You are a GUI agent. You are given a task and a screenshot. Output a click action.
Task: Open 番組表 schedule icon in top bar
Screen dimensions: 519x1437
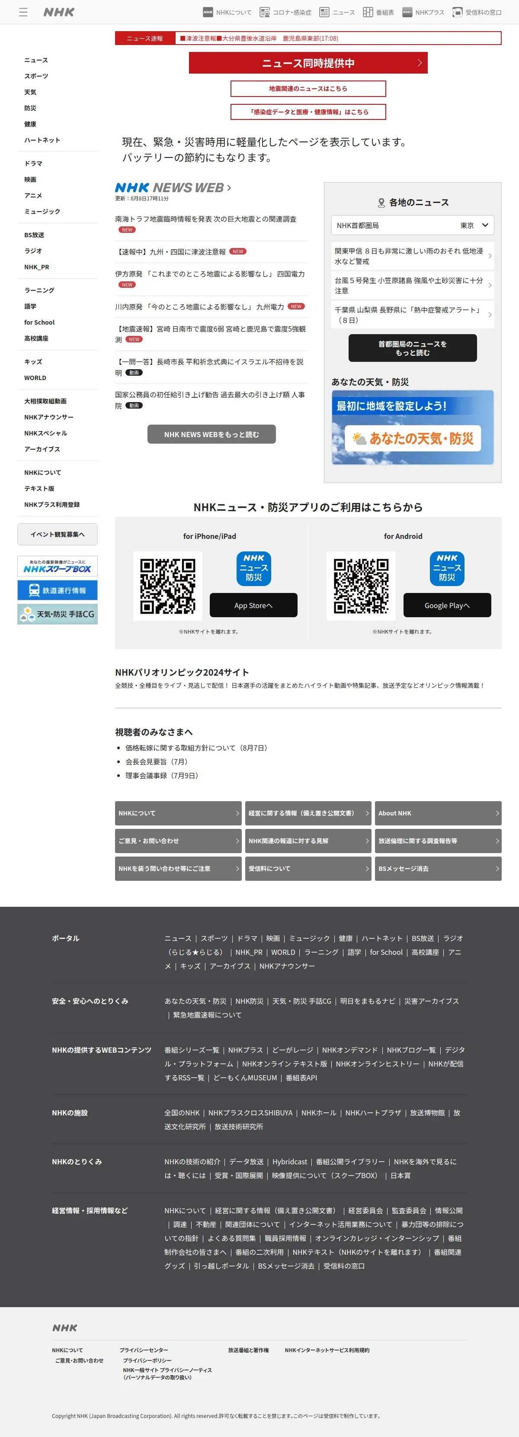378,12
